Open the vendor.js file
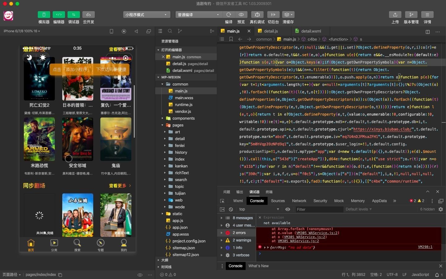 pos(186,111)
